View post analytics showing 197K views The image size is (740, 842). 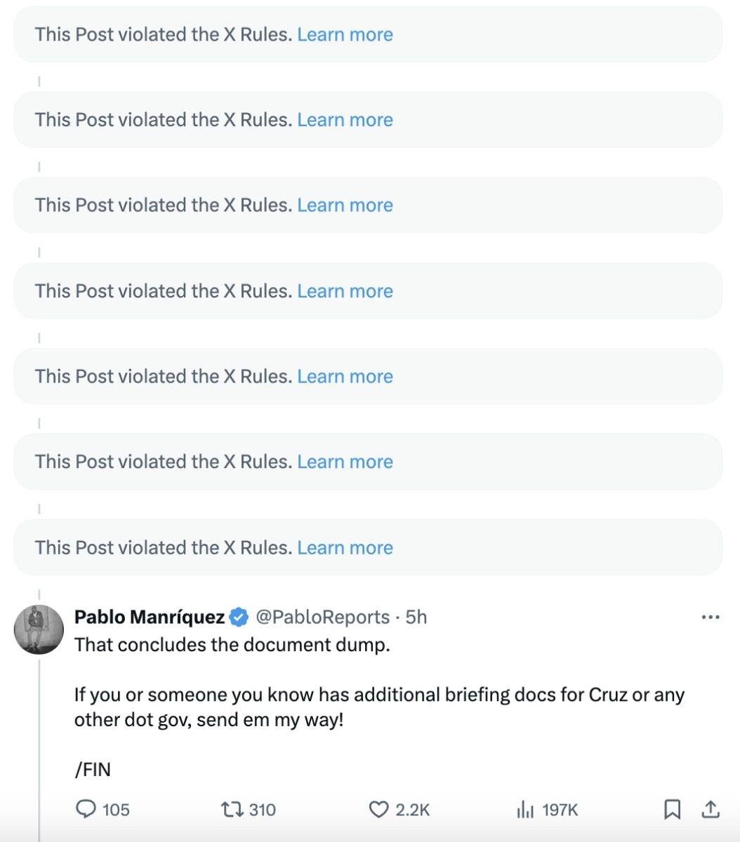click(x=525, y=810)
